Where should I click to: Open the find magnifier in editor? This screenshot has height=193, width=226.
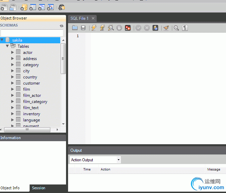[176, 28]
